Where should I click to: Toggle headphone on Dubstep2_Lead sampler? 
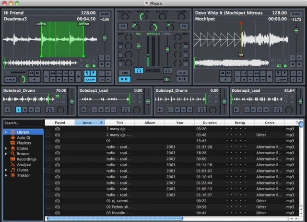[278, 110]
